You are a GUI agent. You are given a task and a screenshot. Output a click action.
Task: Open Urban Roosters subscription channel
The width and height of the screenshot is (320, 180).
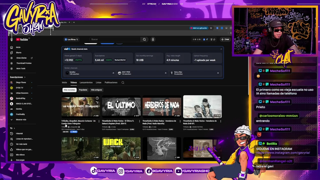[x=21, y=93]
